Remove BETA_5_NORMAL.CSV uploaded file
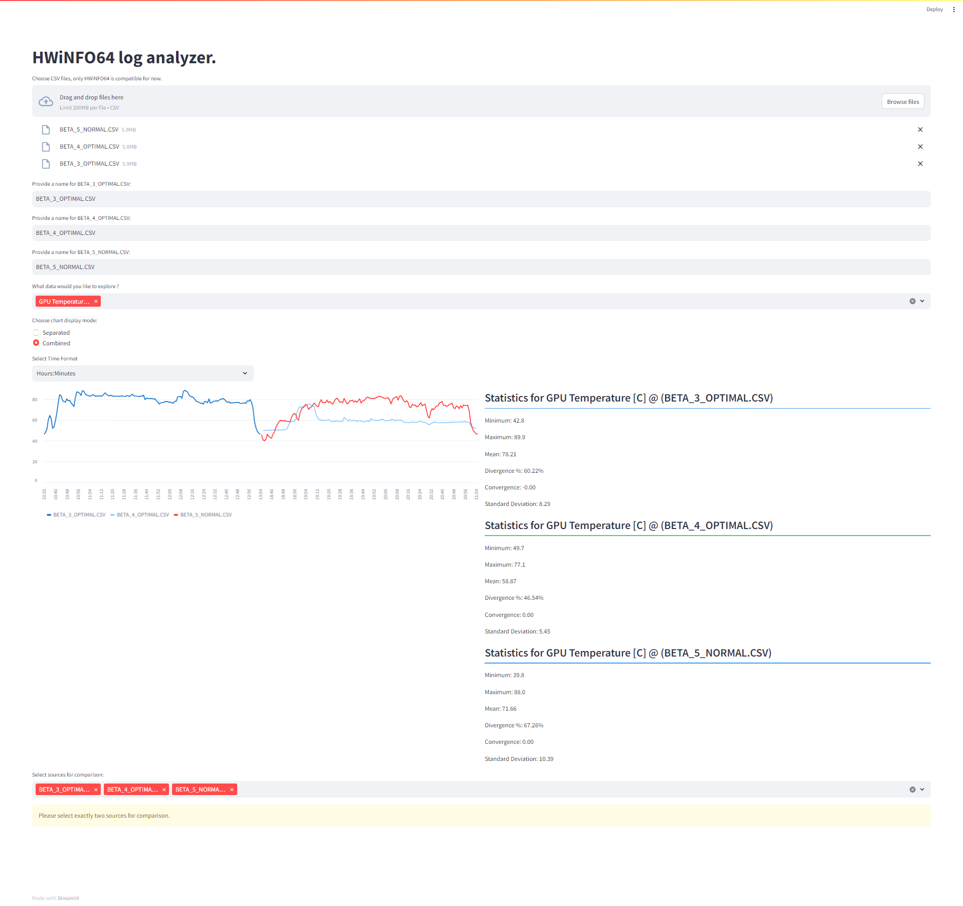 pyautogui.click(x=920, y=130)
